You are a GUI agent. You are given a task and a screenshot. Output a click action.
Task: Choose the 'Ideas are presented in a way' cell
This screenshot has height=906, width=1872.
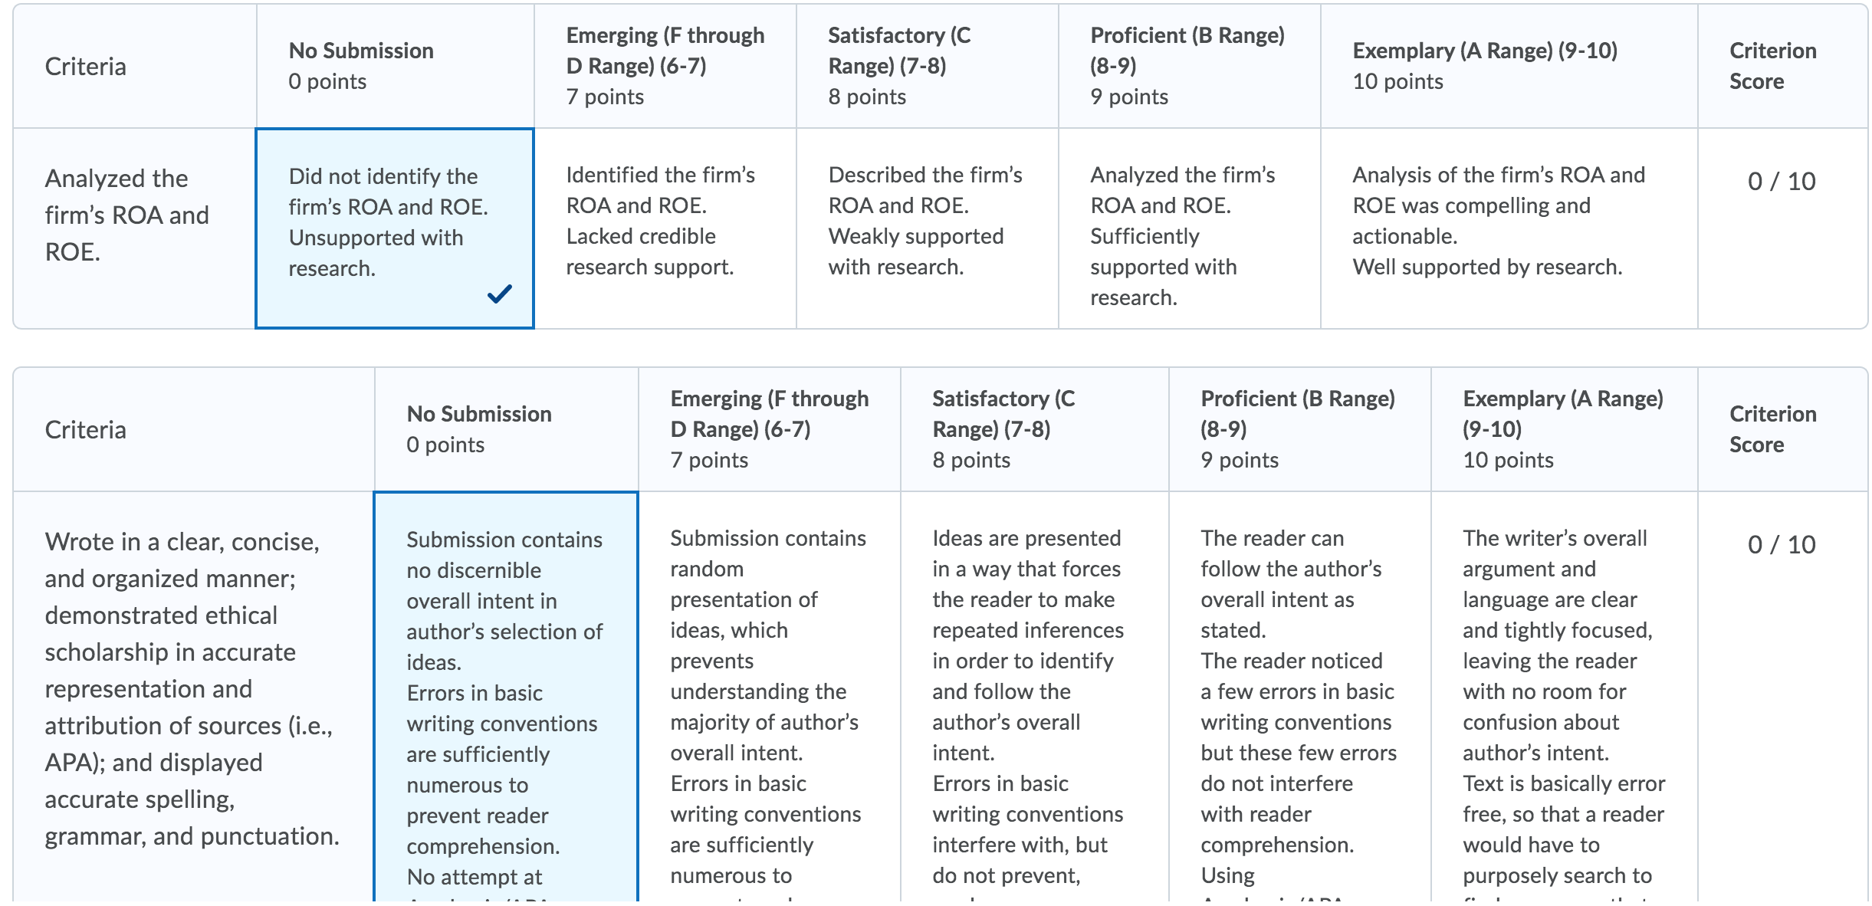(x=1035, y=697)
